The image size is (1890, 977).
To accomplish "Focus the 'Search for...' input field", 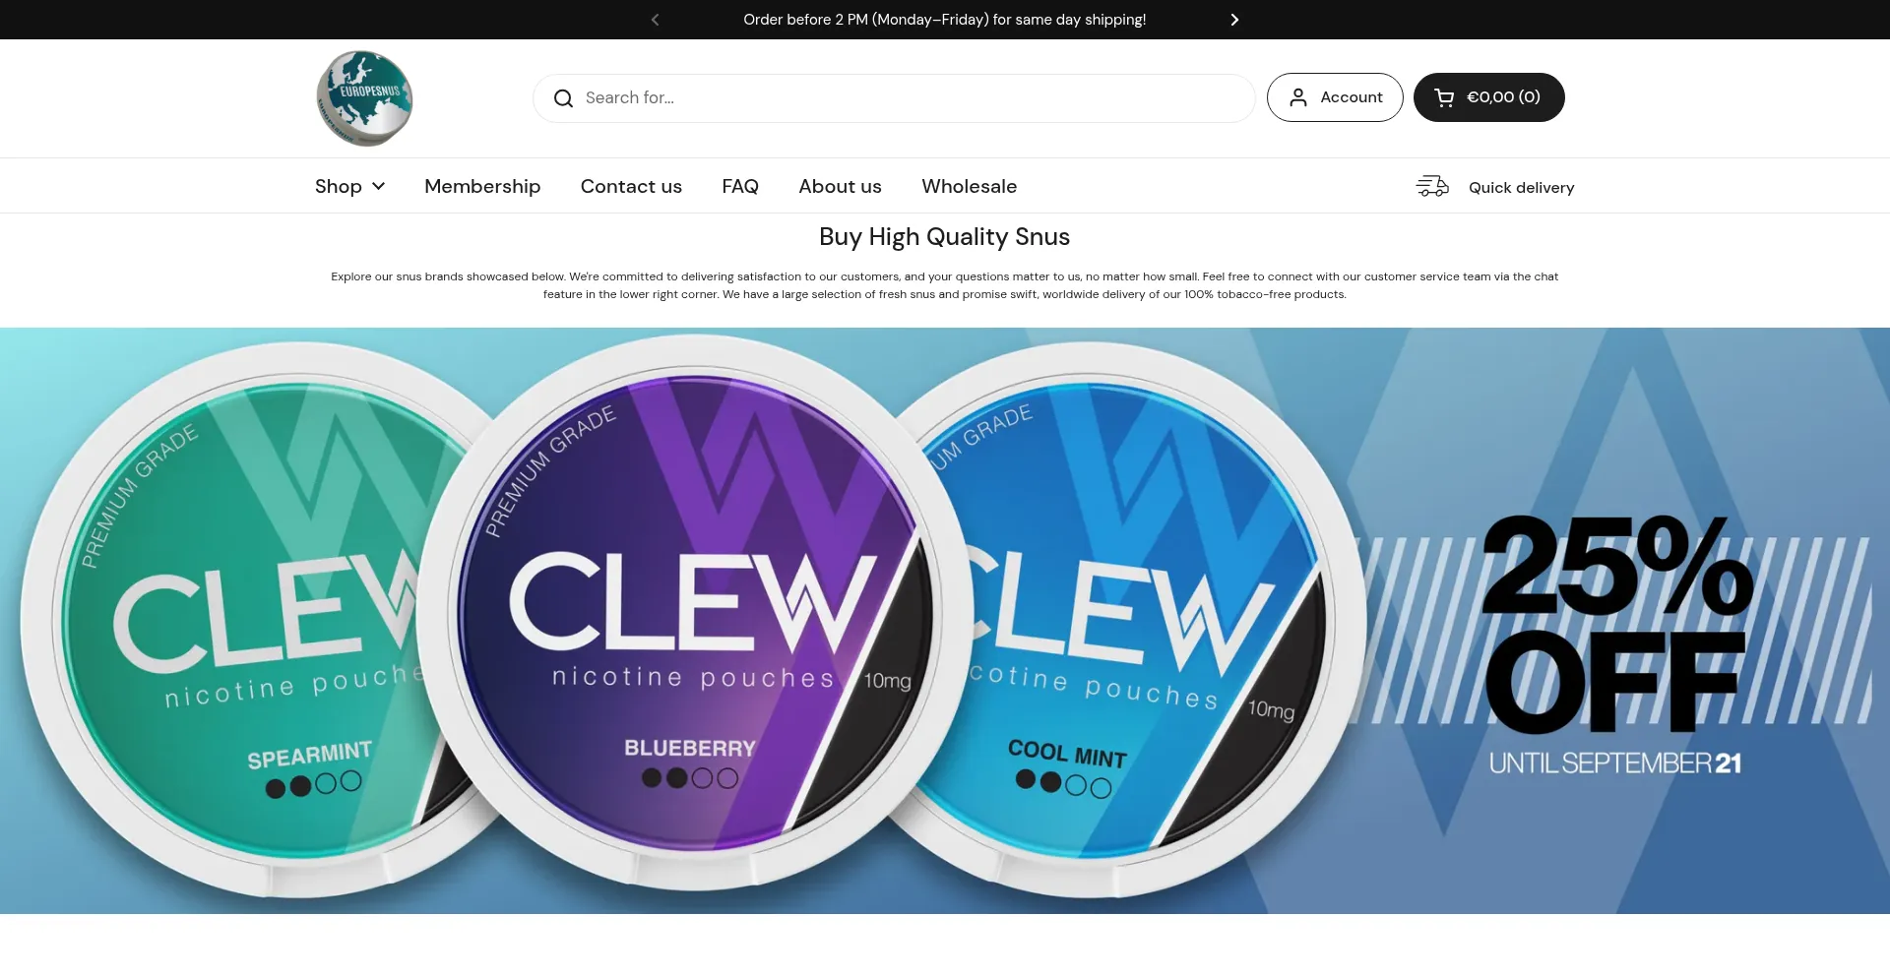I will 894,98.
